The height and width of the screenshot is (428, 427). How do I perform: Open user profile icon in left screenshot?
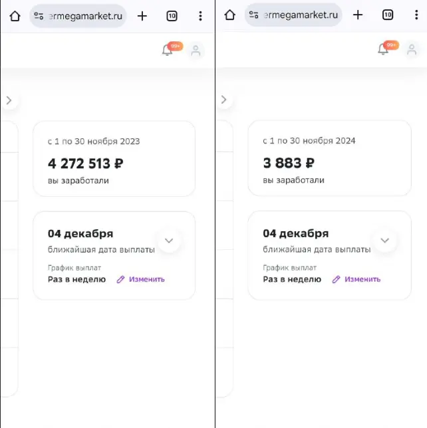pyautogui.click(x=196, y=51)
